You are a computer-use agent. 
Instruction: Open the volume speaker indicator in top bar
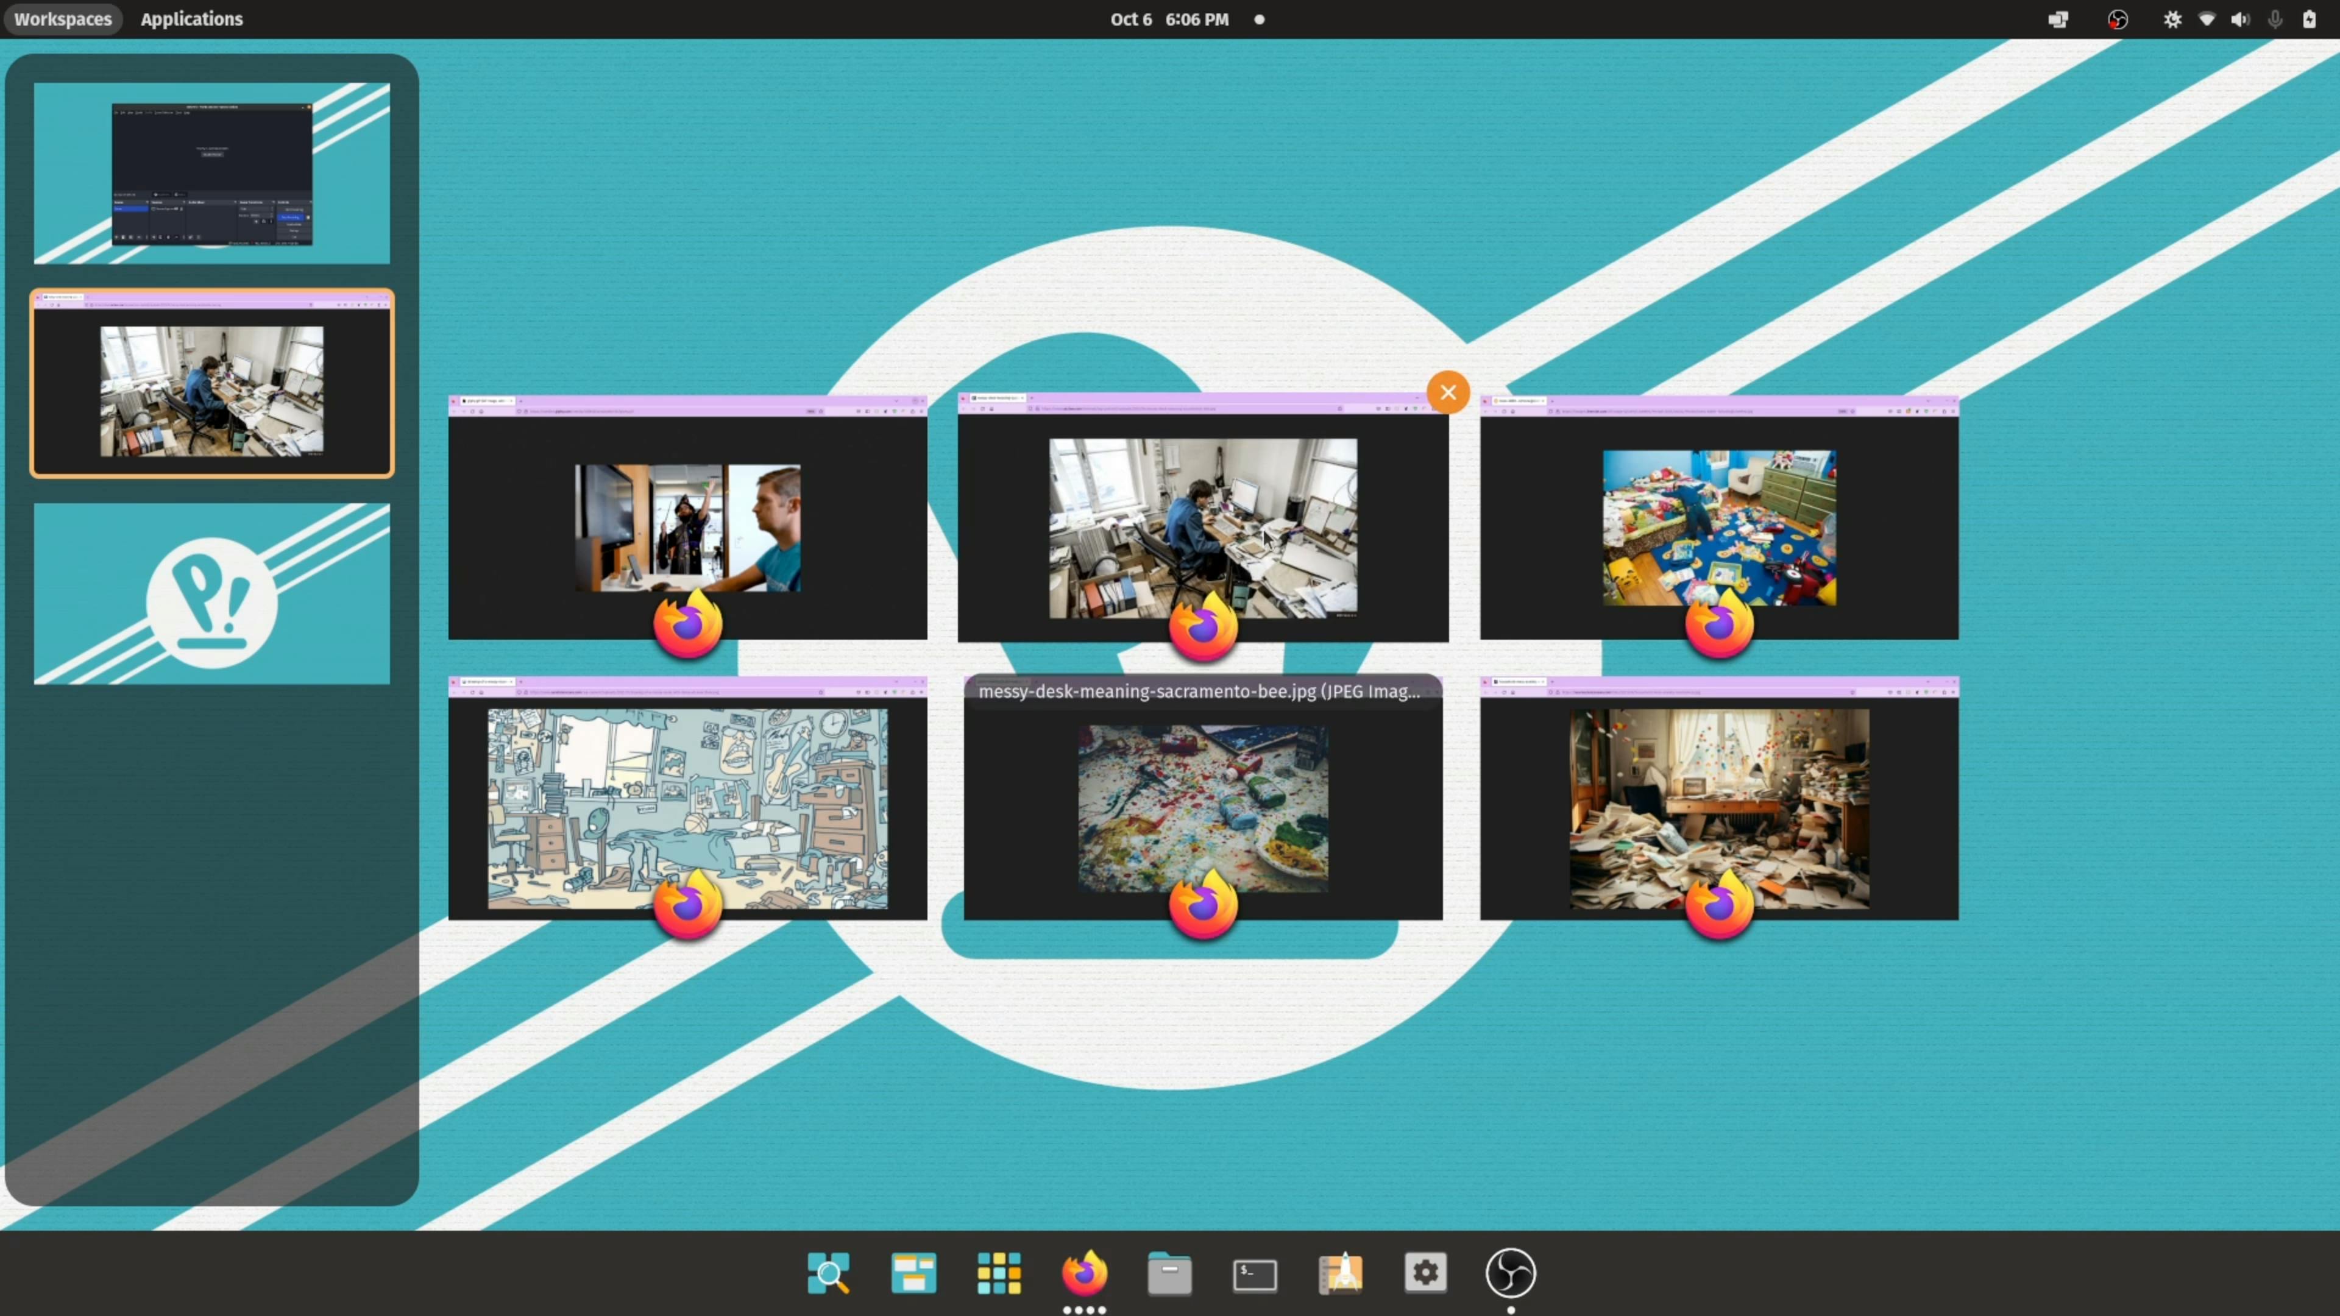pyautogui.click(x=2240, y=19)
